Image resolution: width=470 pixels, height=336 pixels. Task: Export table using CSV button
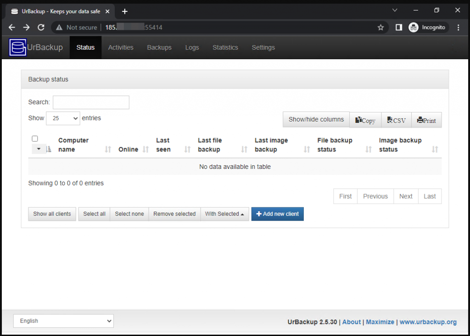coord(397,120)
